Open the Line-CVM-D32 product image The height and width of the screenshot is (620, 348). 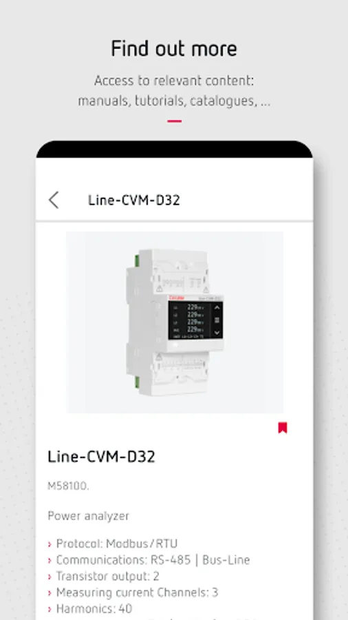click(x=175, y=322)
